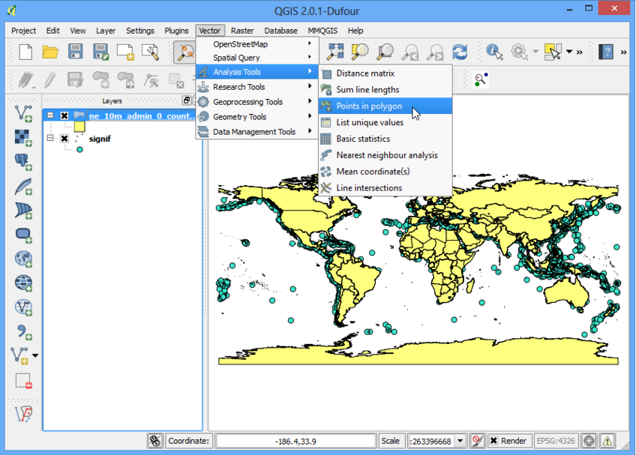Choose Mean coordinate(s)
This screenshot has width=636, height=455.
pyautogui.click(x=385, y=172)
